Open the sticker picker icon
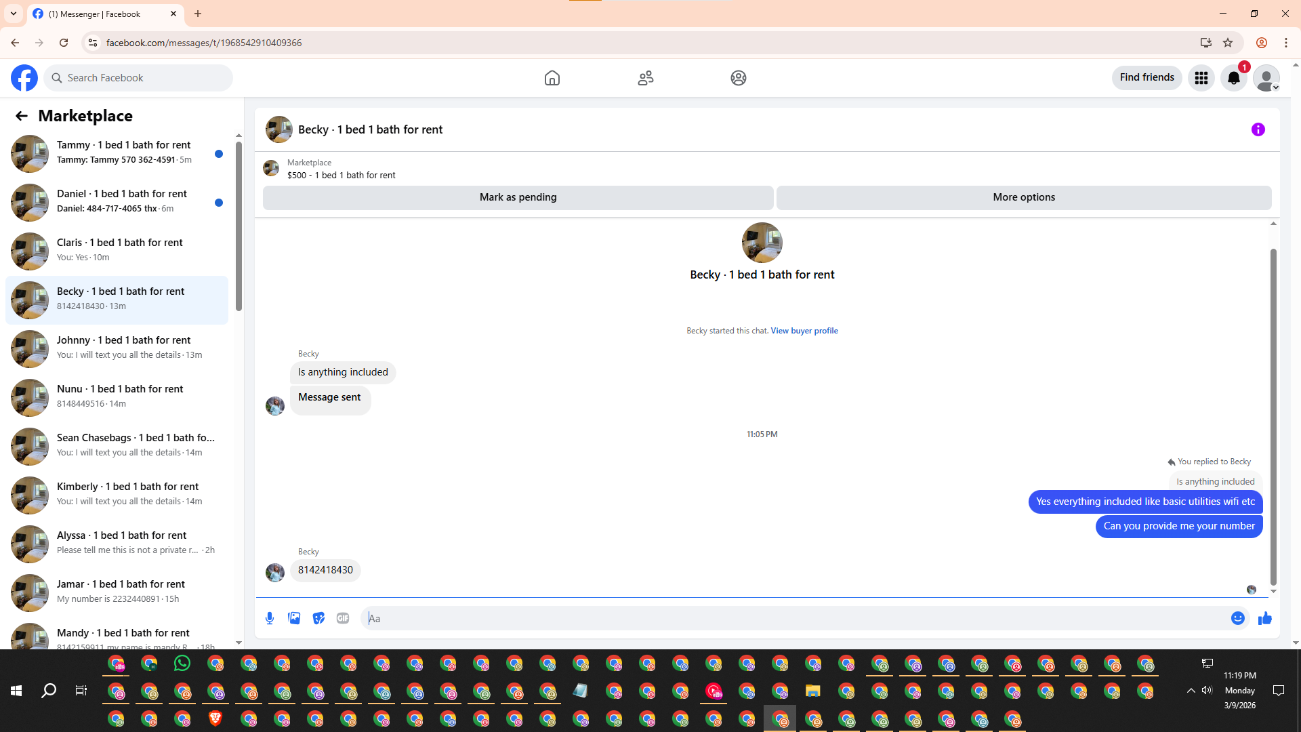Viewport: 1301px width, 732px height. click(318, 618)
